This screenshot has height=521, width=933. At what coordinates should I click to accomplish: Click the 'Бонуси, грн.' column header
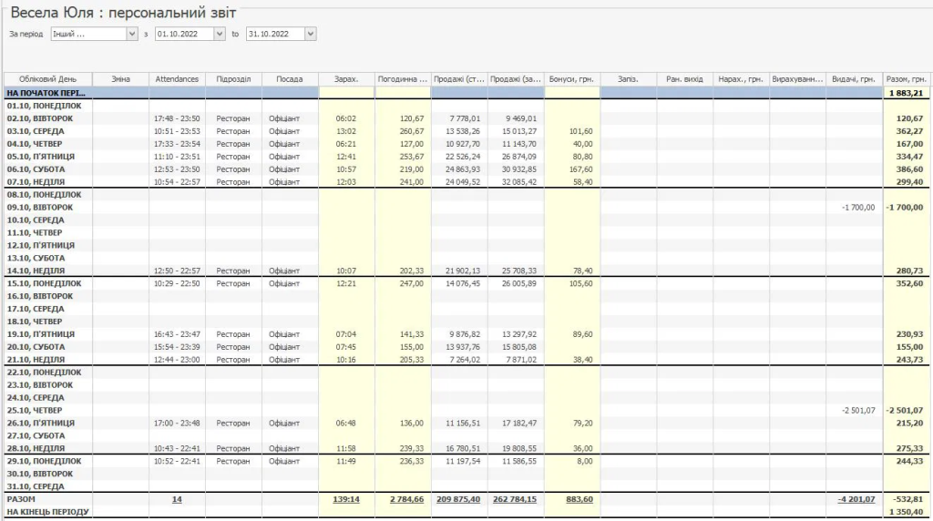572,79
